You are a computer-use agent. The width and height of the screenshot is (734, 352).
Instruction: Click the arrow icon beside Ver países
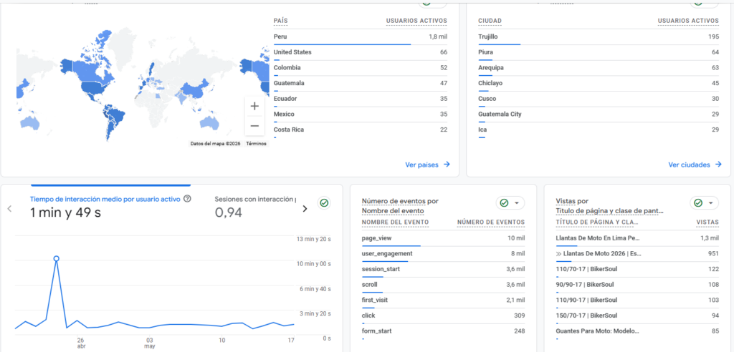click(447, 165)
